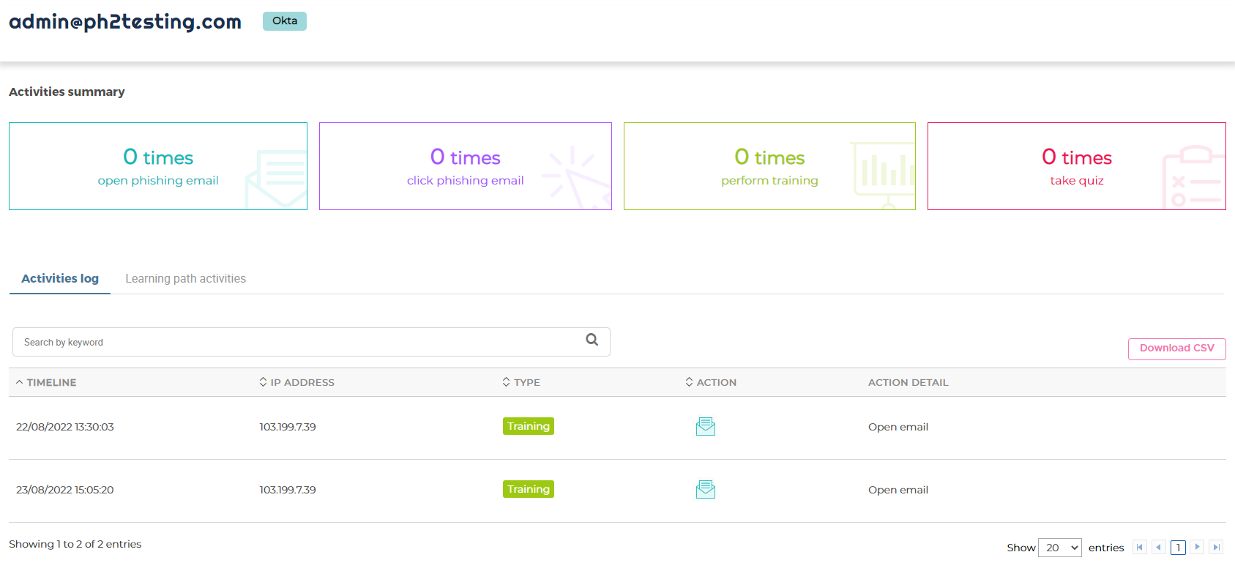Click the ACTION DETAIL column header
The width and height of the screenshot is (1235, 563).
coord(908,382)
